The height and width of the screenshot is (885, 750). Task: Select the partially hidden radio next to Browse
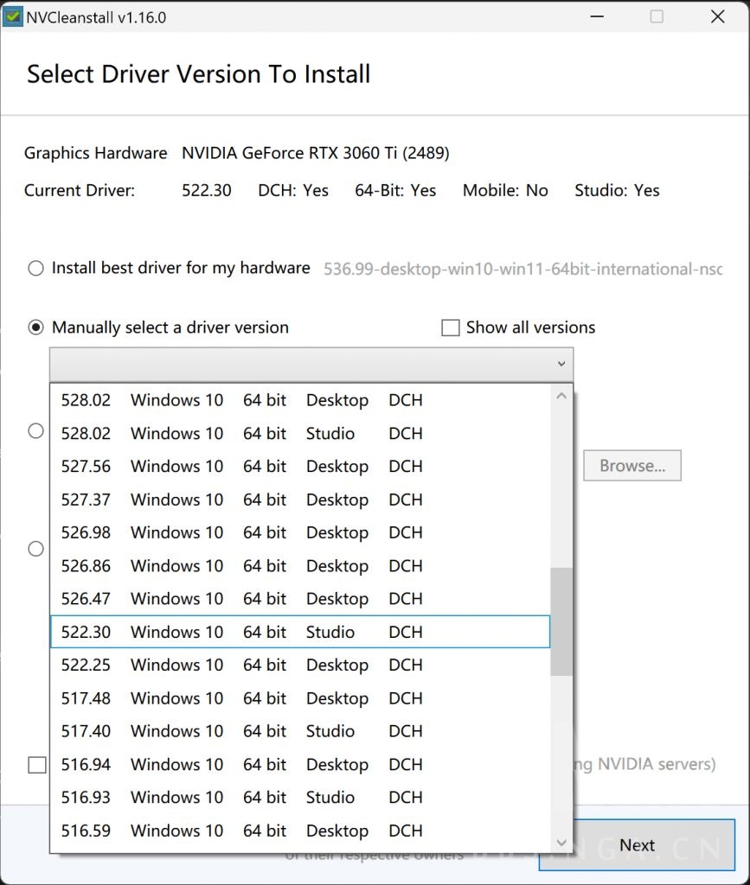pos(35,430)
